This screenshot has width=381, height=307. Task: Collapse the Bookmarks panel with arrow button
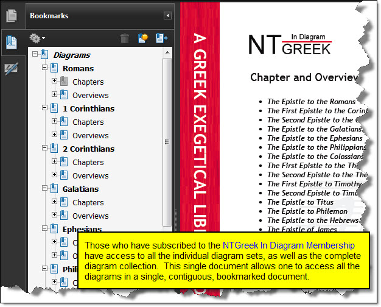(x=167, y=16)
